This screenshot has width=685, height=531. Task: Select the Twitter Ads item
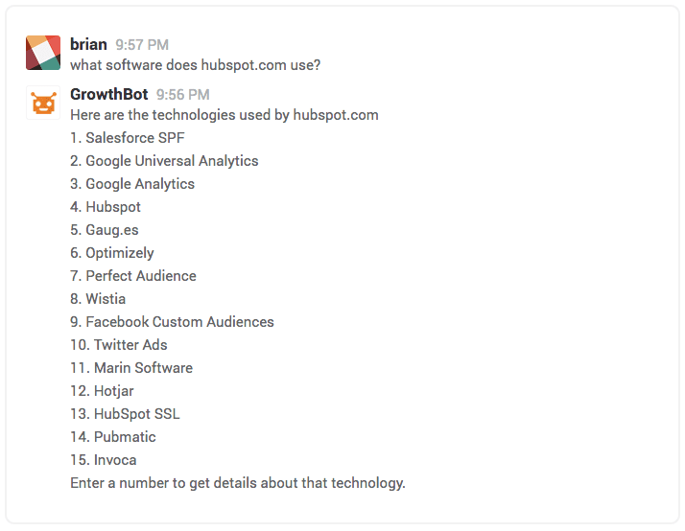coord(119,345)
